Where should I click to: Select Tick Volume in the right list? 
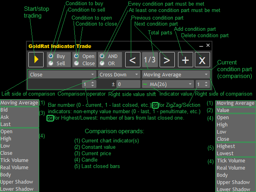(x=236, y=161)
